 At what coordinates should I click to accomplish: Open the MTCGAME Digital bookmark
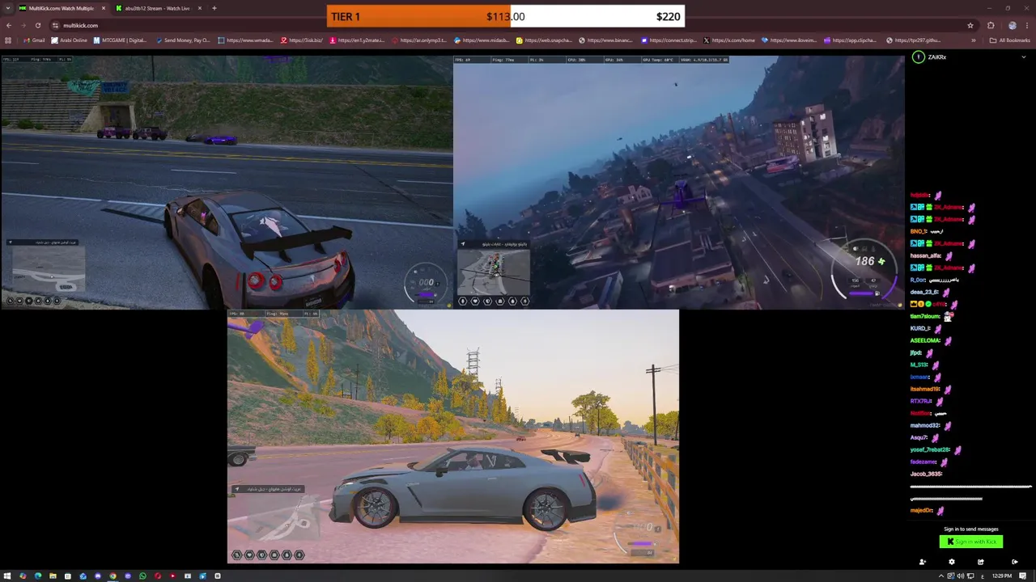[121, 40]
